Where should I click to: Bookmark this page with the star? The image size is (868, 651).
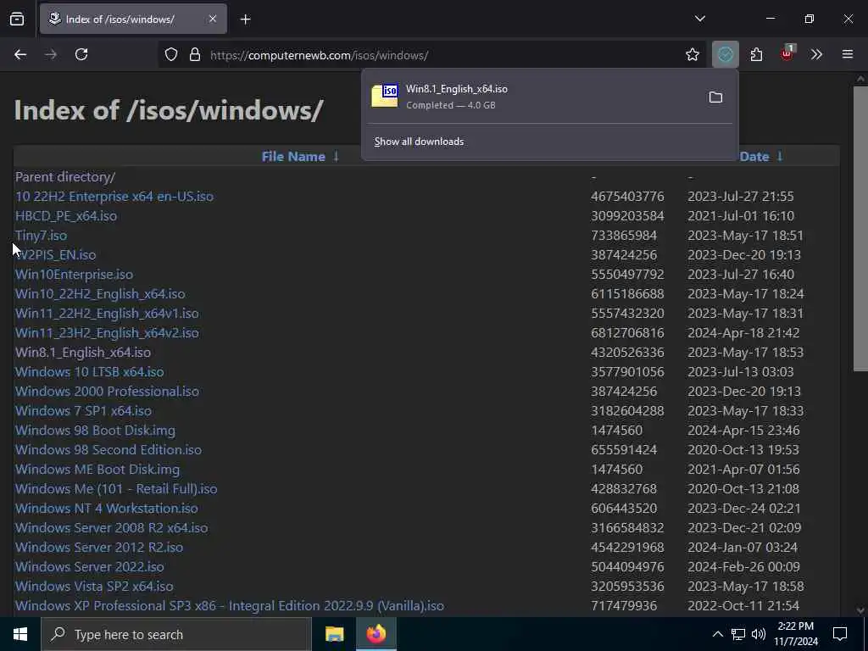pyautogui.click(x=692, y=54)
